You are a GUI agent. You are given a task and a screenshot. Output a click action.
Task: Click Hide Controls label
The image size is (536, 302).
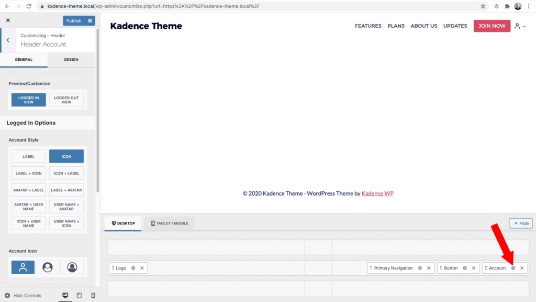[x=27, y=296]
